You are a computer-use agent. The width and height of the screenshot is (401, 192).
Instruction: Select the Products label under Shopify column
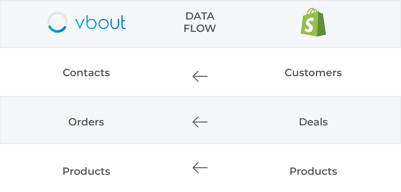point(313,171)
